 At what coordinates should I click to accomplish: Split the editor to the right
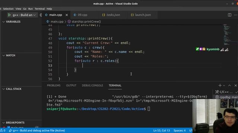click(229, 15)
